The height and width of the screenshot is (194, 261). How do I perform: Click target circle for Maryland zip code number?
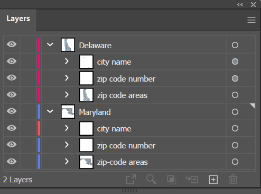click(235, 145)
